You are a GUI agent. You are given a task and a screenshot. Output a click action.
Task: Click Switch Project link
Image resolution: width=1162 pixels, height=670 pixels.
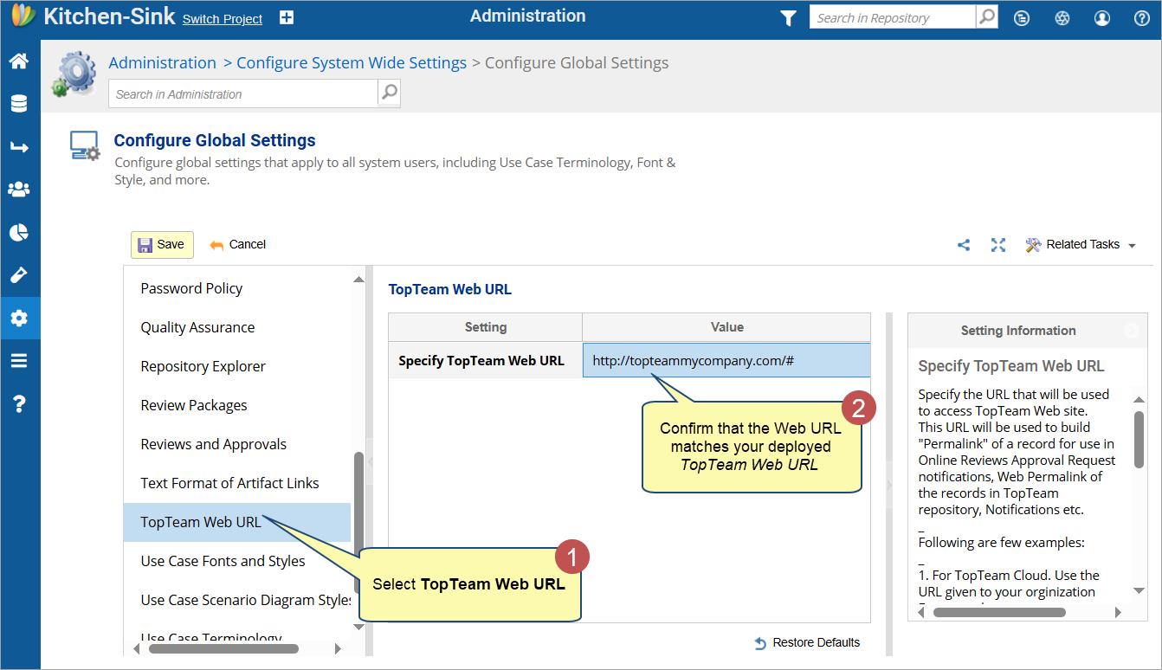(x=223, y=19)
